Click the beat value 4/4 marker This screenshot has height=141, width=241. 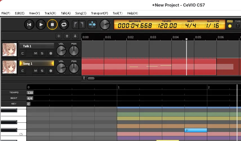30,98
